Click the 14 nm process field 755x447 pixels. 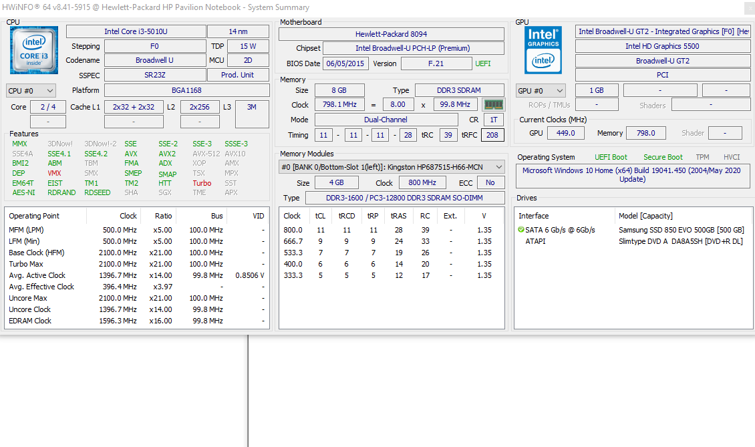click(238, 31)
